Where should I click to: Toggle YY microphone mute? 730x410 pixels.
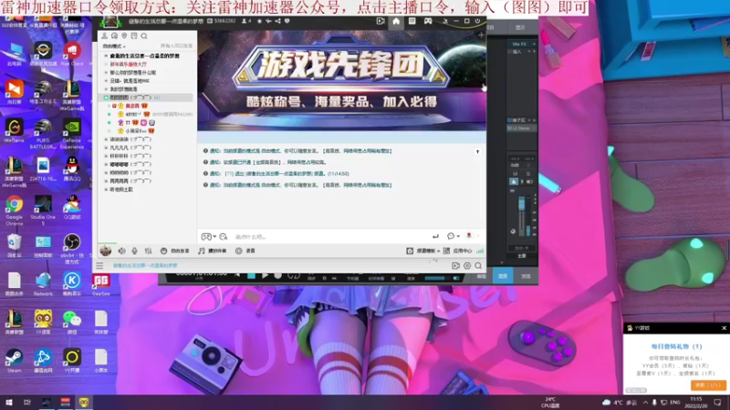pos(134,251)
